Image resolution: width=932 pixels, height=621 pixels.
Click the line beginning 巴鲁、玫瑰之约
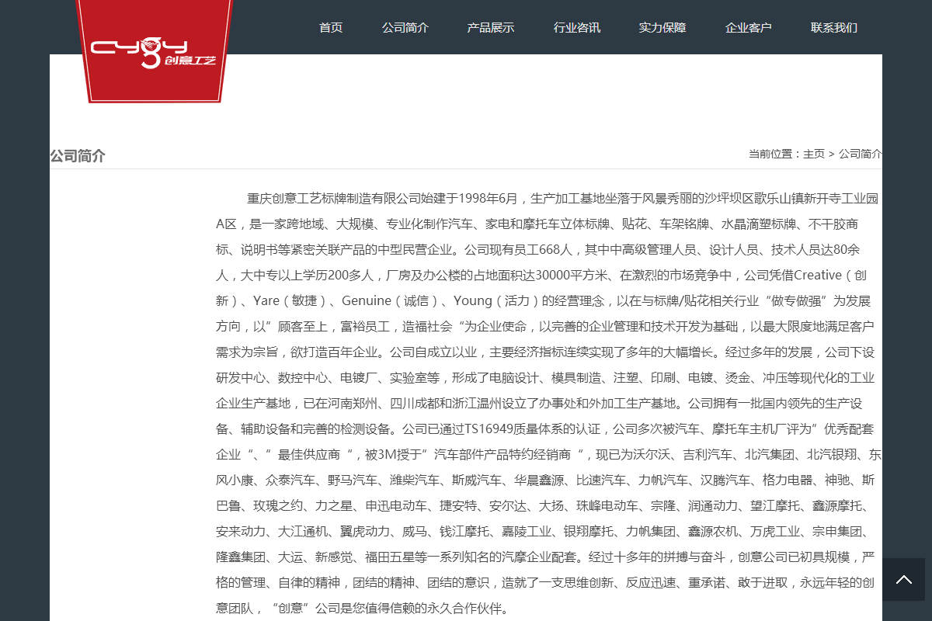pyautogui.click(x=545, y=506)
